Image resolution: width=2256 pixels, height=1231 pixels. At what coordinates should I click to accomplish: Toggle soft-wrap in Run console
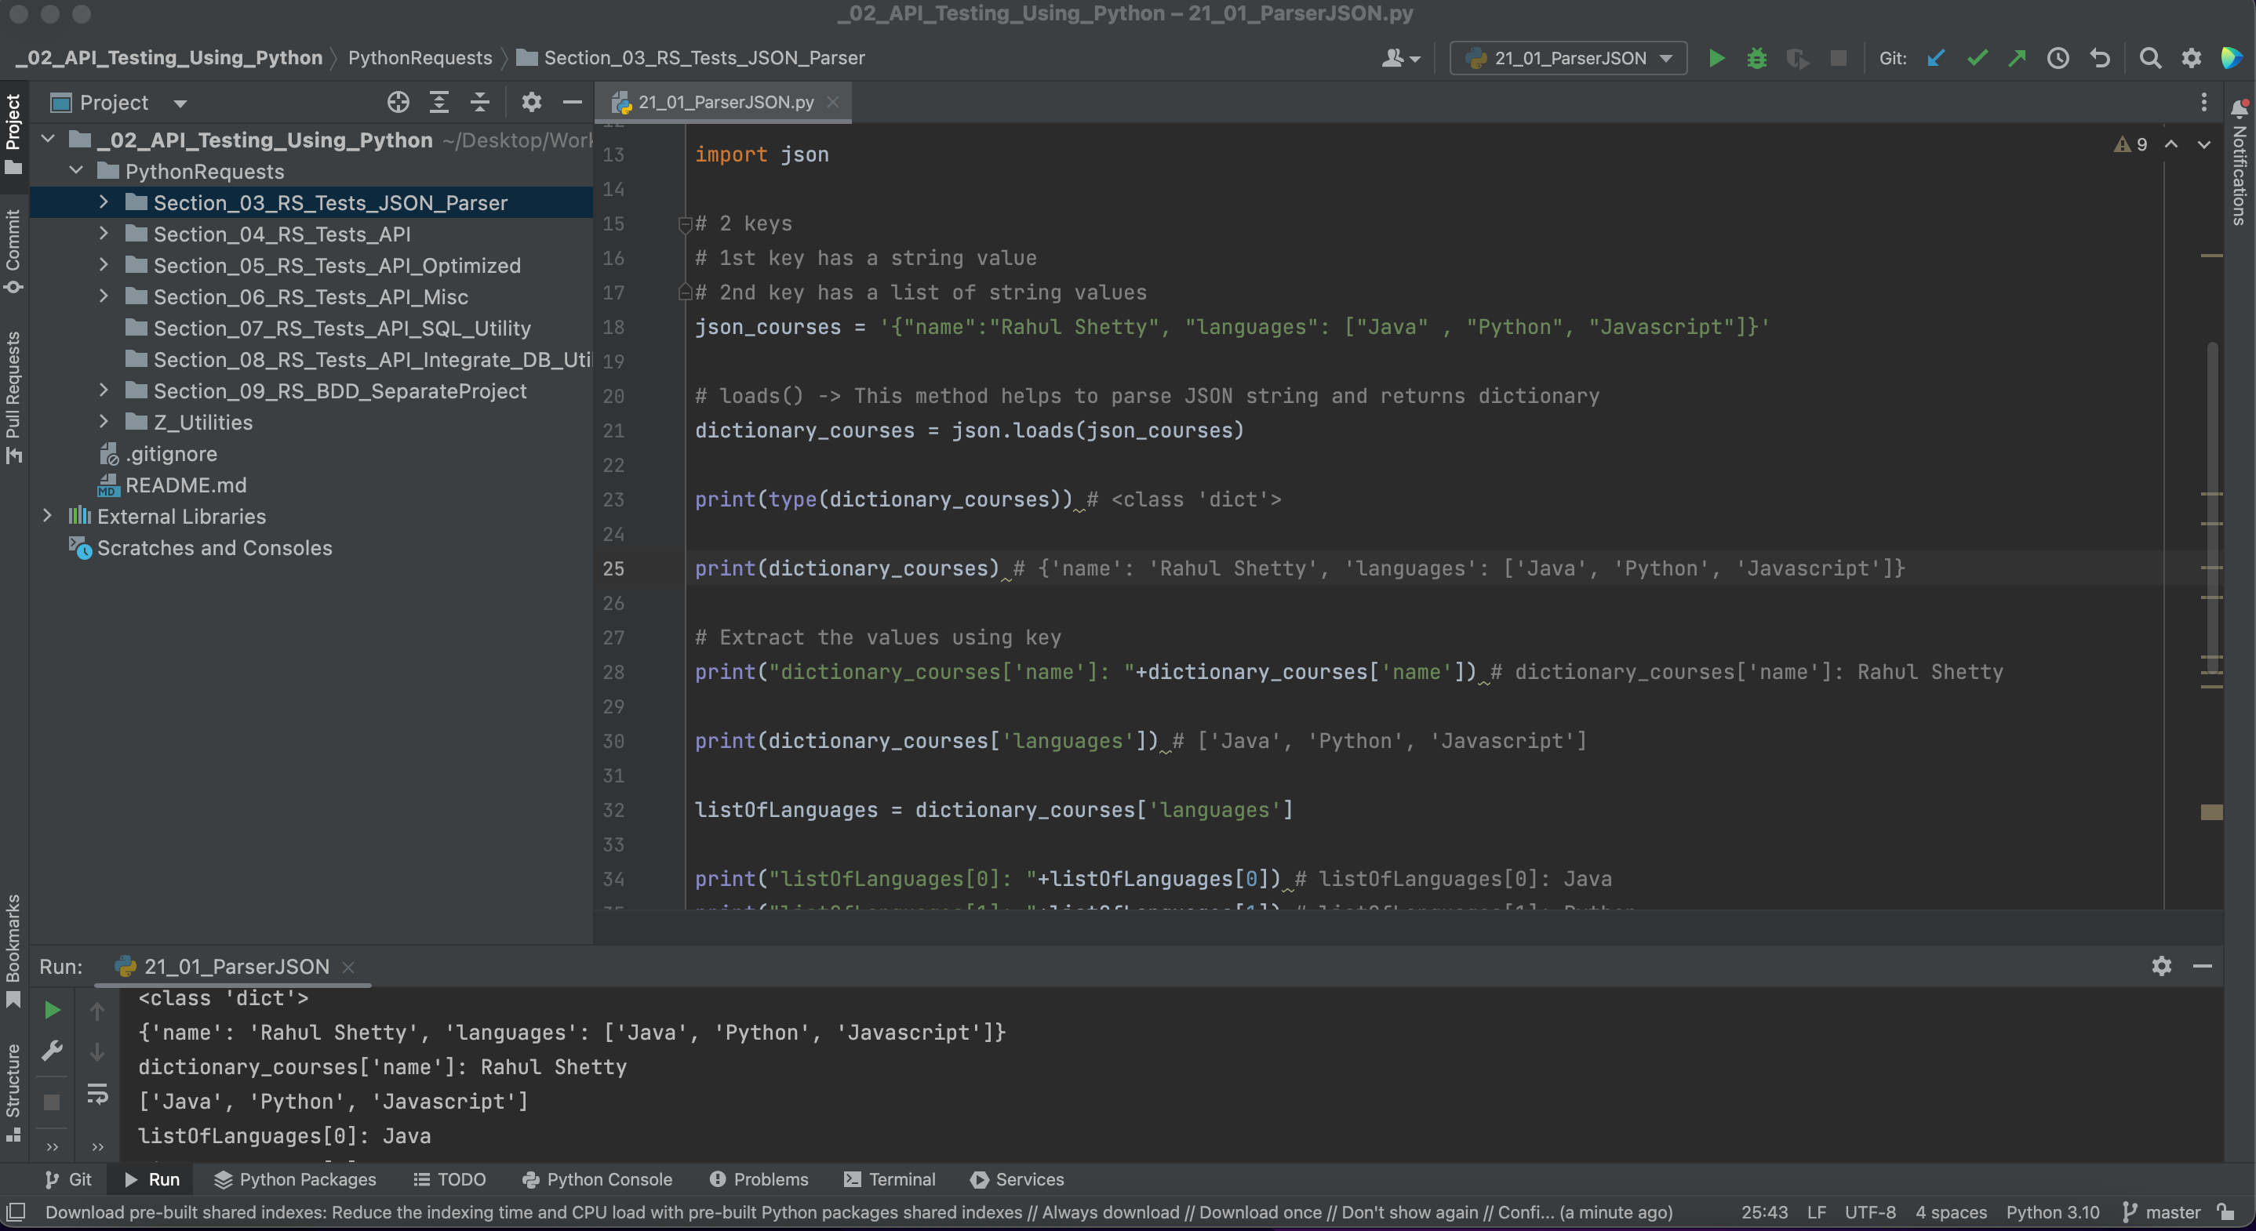click(97, 1094)
